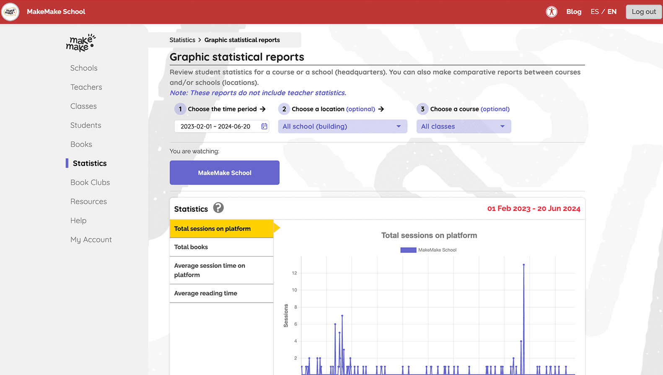Open My Account in the sidebar
The width and height of the screenshot is (663, 375).
point(91,239)
